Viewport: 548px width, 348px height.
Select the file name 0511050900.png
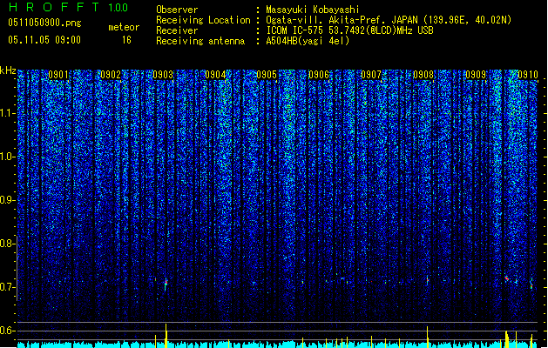pyautogui.click(x=44, y=23)
